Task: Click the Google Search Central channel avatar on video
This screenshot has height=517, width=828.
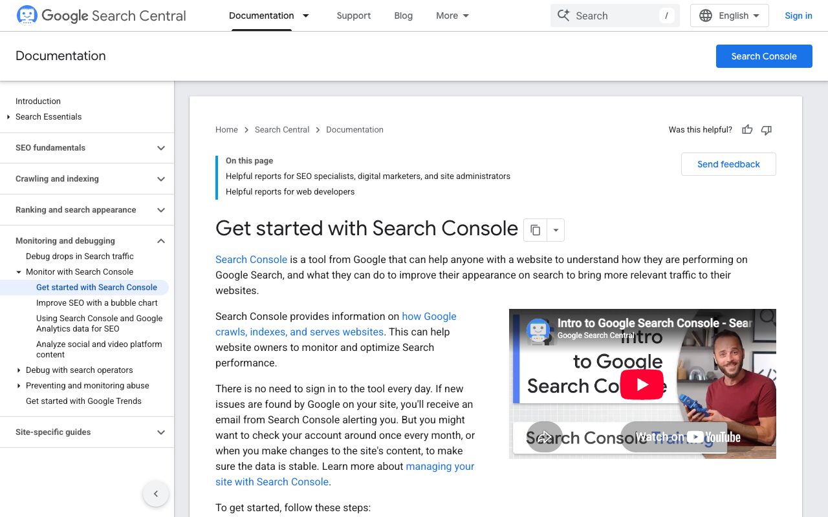Action: (x=538, y=330)
